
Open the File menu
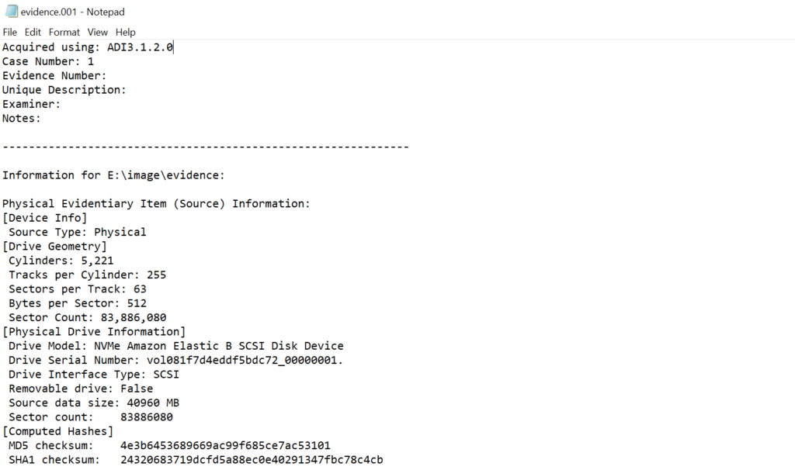tap(9, 32)
